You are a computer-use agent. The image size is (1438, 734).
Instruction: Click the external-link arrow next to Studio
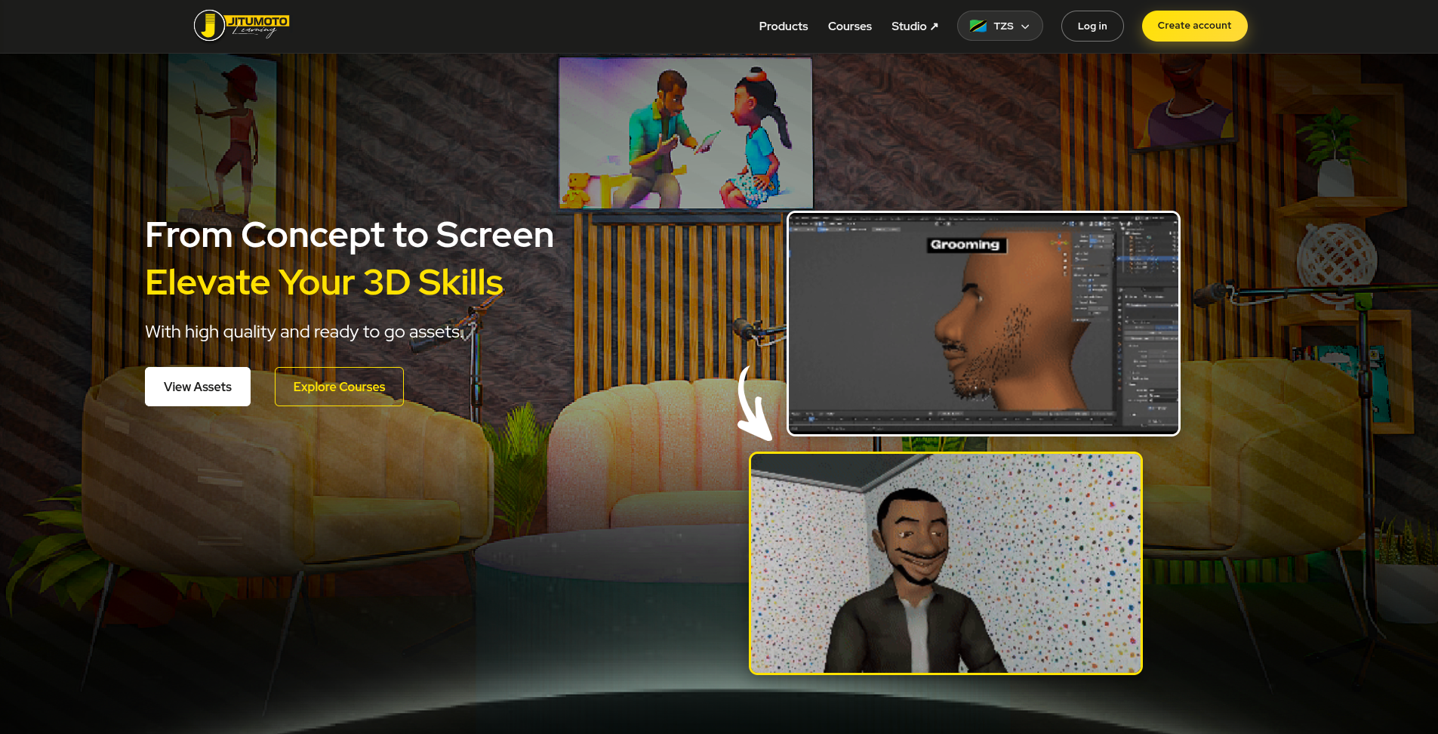click(935, 25)
